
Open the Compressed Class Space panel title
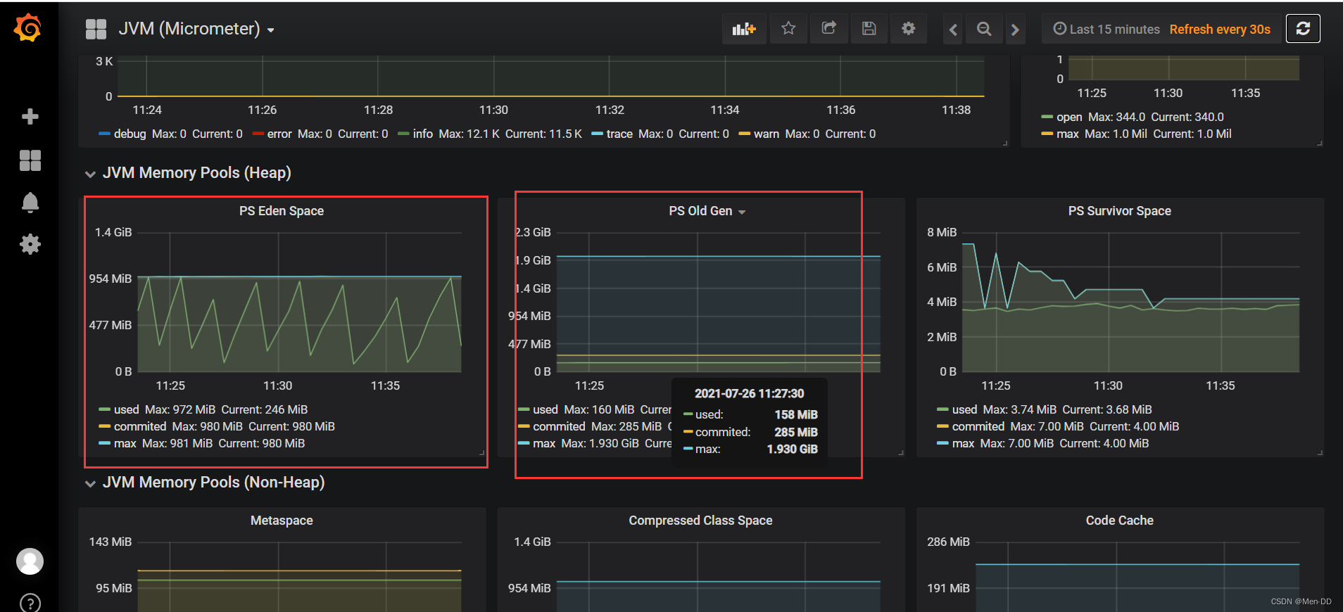(700, 521)
